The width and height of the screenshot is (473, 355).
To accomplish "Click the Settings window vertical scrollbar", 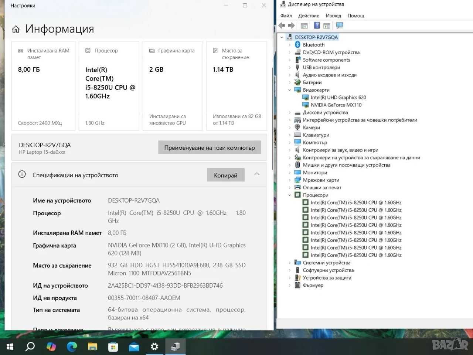I will (273, 118).
